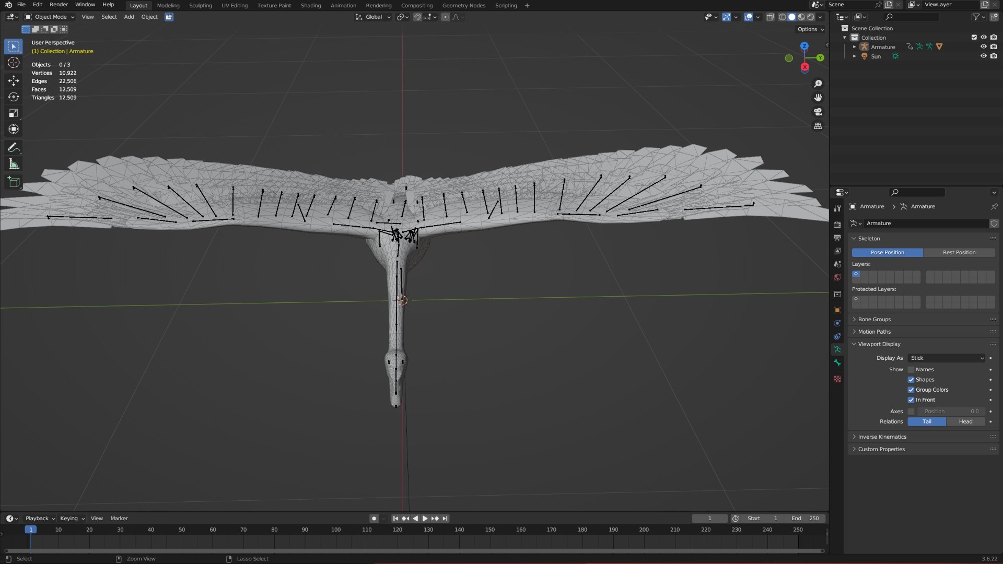Open the Display As Stick dropdown
The image size is (1003, 564).
(947, 358)
